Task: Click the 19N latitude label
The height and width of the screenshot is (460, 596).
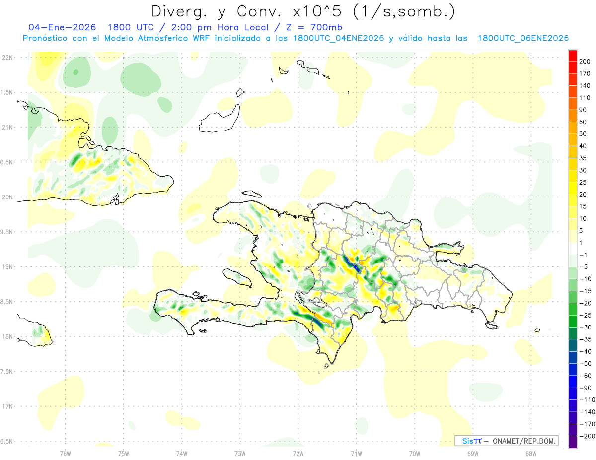Action: click(x=7, y=266)
